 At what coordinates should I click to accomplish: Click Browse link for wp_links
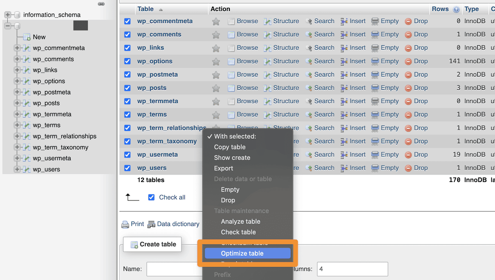click(247, 48)
